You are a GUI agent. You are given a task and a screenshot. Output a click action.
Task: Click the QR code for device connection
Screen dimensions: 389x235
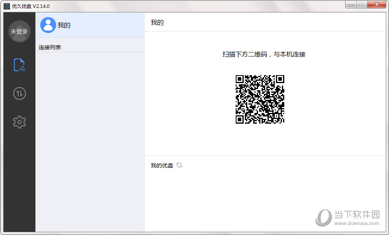coord(260,99)
